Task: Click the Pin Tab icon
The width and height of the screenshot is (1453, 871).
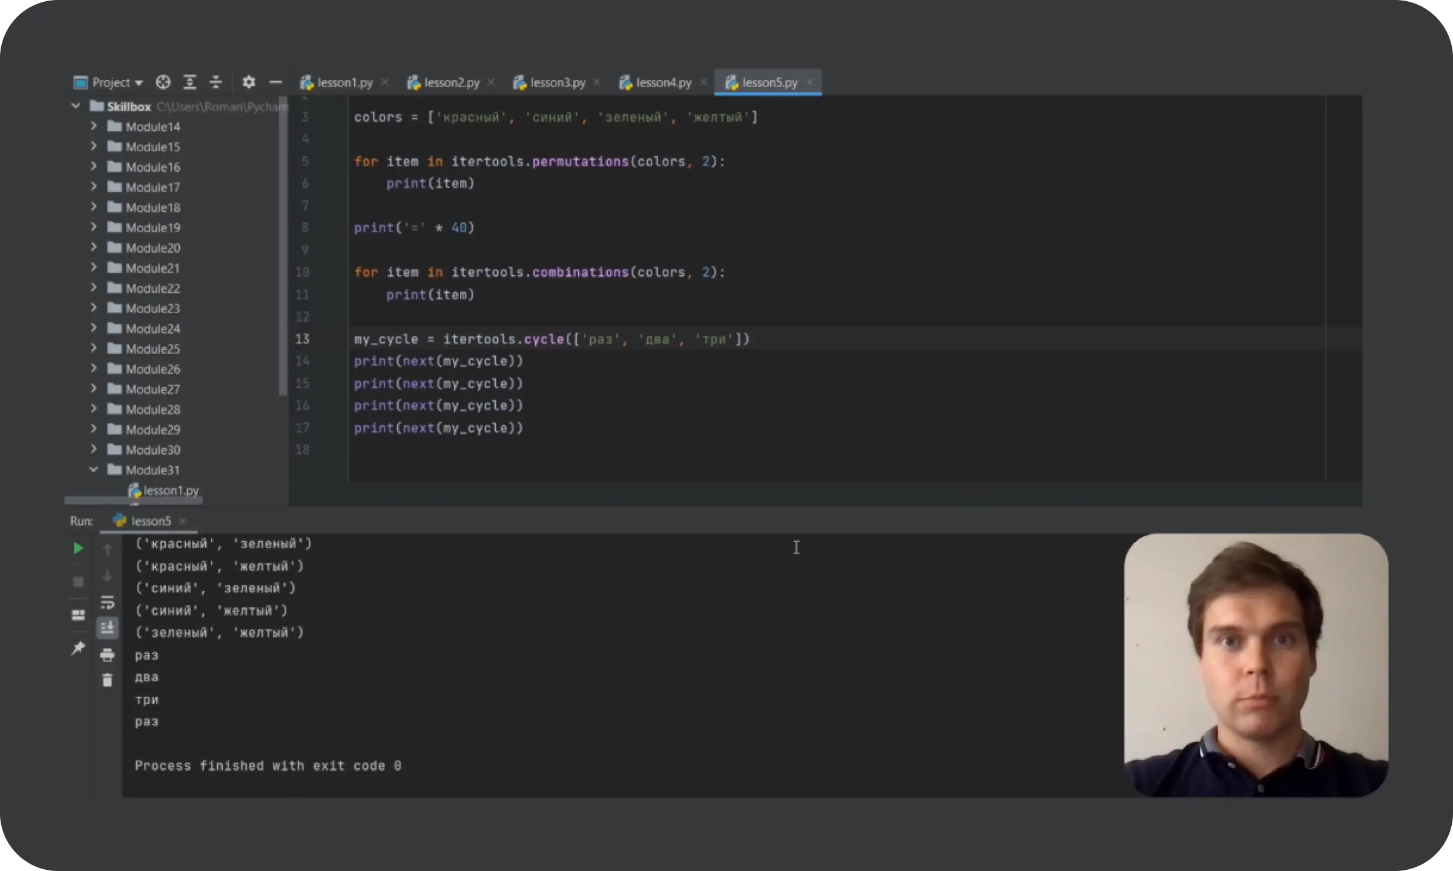Action: coord(78,648)
